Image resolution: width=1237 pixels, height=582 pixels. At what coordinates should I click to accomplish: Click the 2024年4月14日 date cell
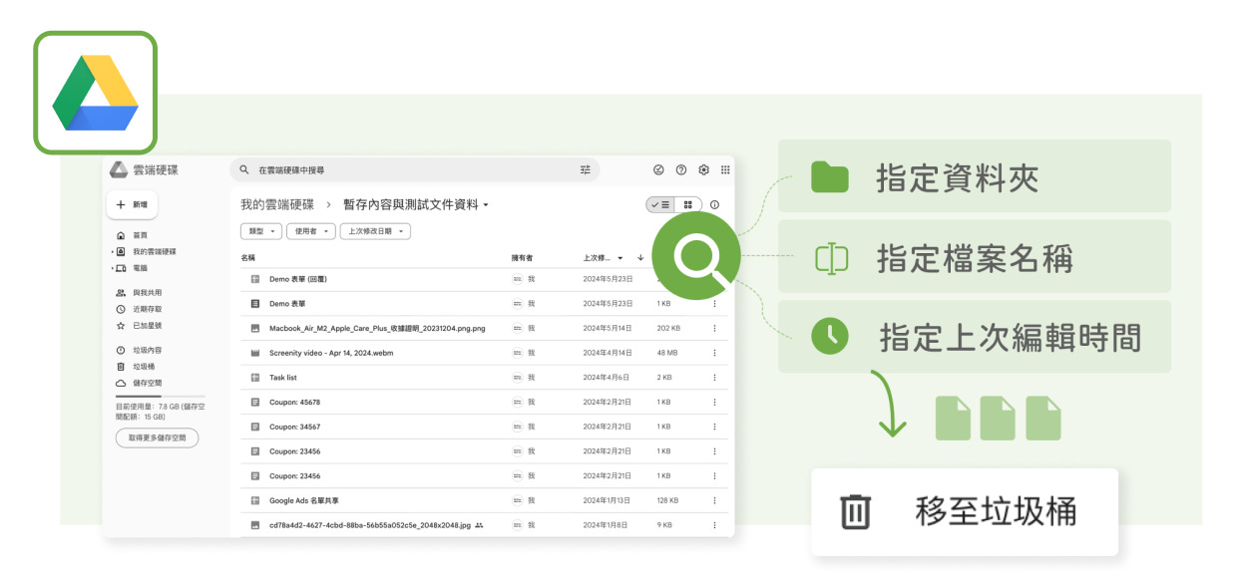coord(609,353)
